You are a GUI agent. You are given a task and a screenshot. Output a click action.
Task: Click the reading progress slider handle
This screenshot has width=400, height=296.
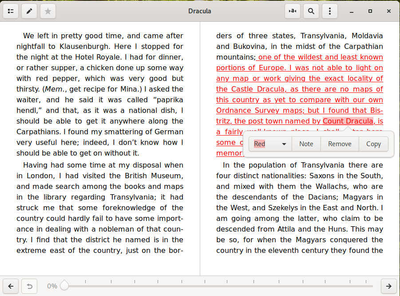[x=64, y=286]
